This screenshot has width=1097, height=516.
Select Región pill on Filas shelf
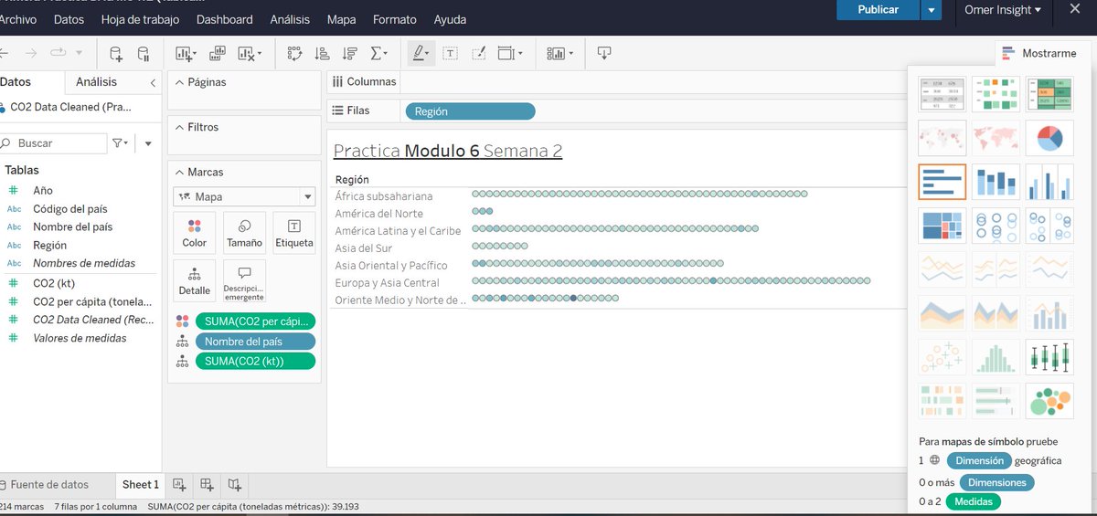point(470,111)
